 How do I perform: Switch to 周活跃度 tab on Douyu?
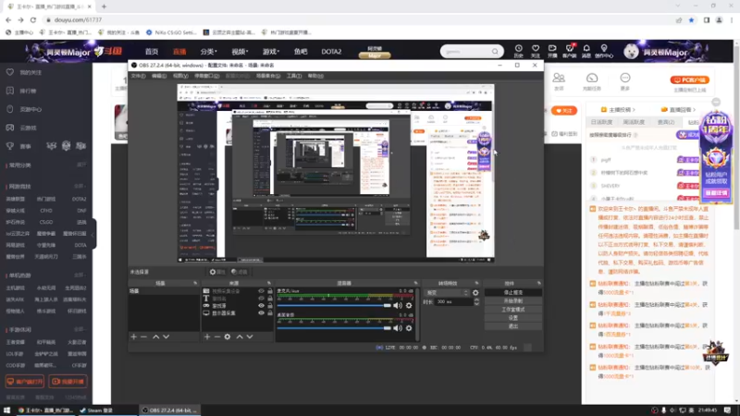point(634,122)
